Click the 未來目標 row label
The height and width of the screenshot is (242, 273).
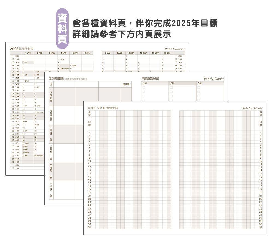(51, 97)
